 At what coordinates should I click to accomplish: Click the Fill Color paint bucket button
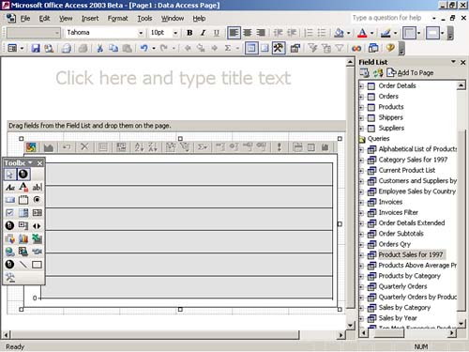coord(339,33)
